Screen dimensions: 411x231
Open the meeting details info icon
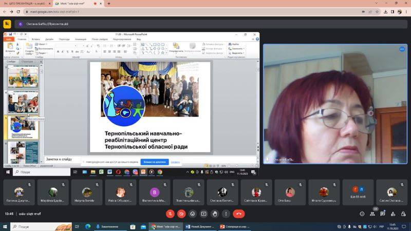[362, 214]
